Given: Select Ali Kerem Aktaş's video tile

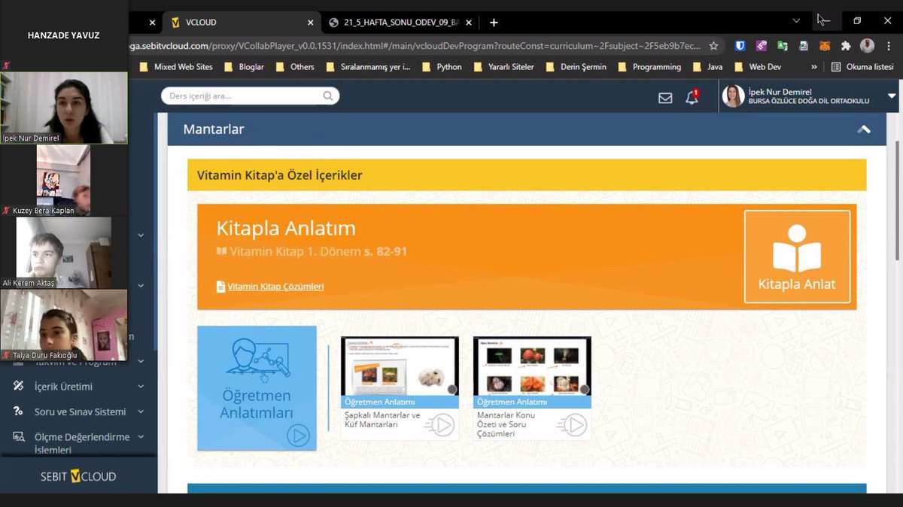Looking at the screenshot, I should pos(63,253).
